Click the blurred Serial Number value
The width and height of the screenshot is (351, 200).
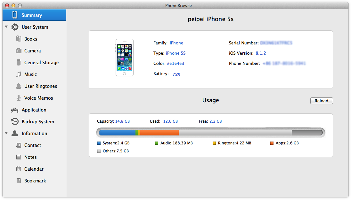276,43
